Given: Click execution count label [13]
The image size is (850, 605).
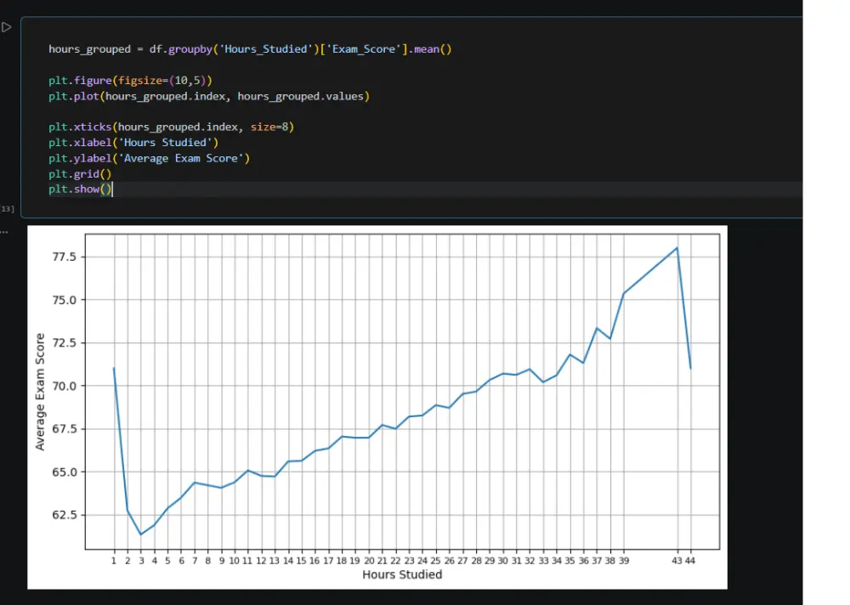Looking at the screenshot, I should click(7, 209).
